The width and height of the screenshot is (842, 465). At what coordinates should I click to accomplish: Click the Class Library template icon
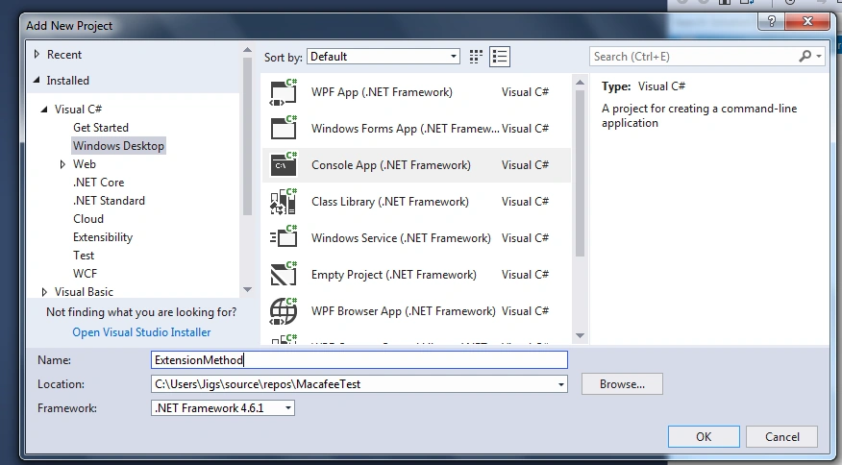tap(284, 202)
